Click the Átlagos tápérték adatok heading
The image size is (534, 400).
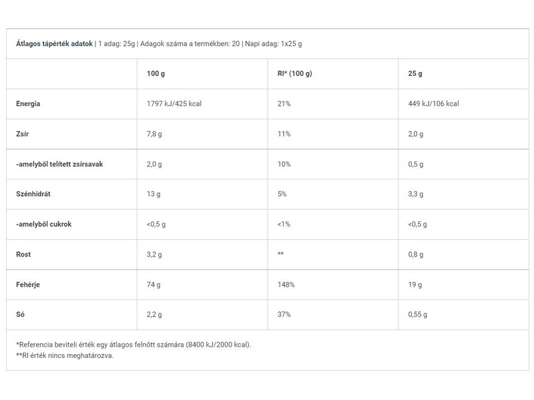point(55,44)
